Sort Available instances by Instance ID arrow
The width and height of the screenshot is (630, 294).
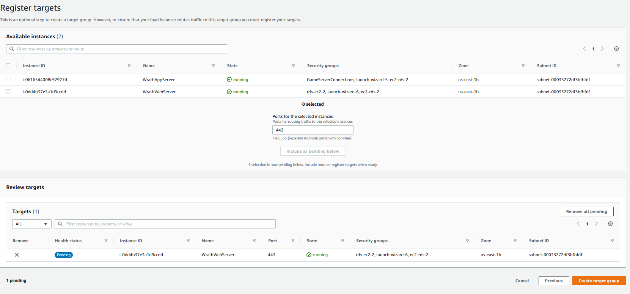[x=129, y=66]
